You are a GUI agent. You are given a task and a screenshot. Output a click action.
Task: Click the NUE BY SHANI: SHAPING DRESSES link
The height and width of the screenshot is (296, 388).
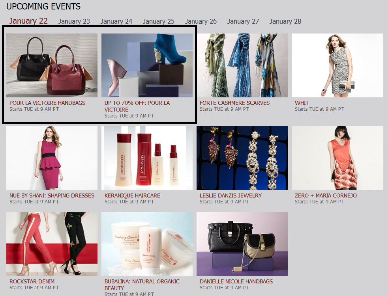point(52,195)
